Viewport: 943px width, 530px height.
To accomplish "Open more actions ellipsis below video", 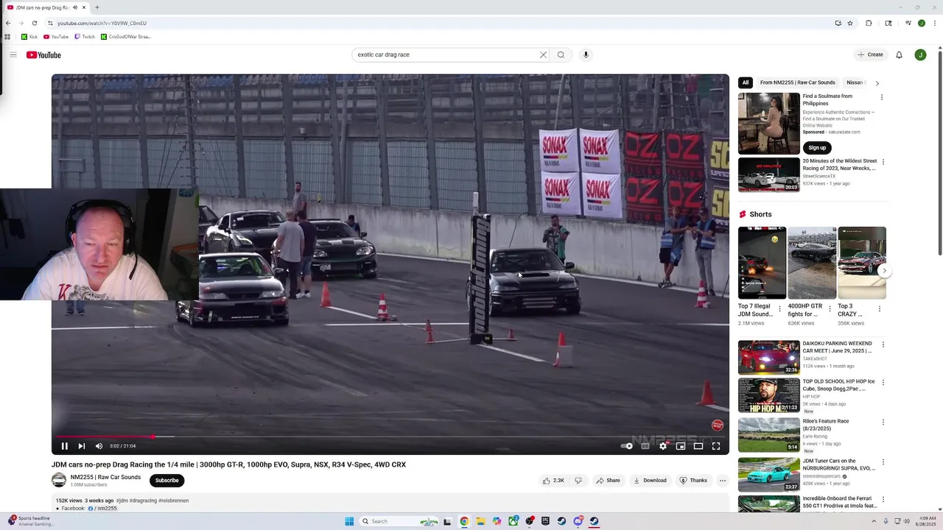I will pyautogui.click(x=723, y=481).
